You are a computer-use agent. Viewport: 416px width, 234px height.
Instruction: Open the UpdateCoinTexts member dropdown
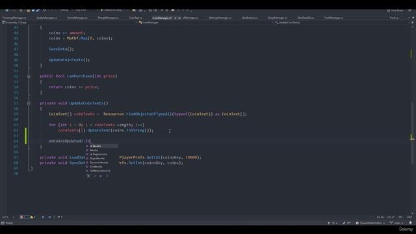(x=343, y=23)
